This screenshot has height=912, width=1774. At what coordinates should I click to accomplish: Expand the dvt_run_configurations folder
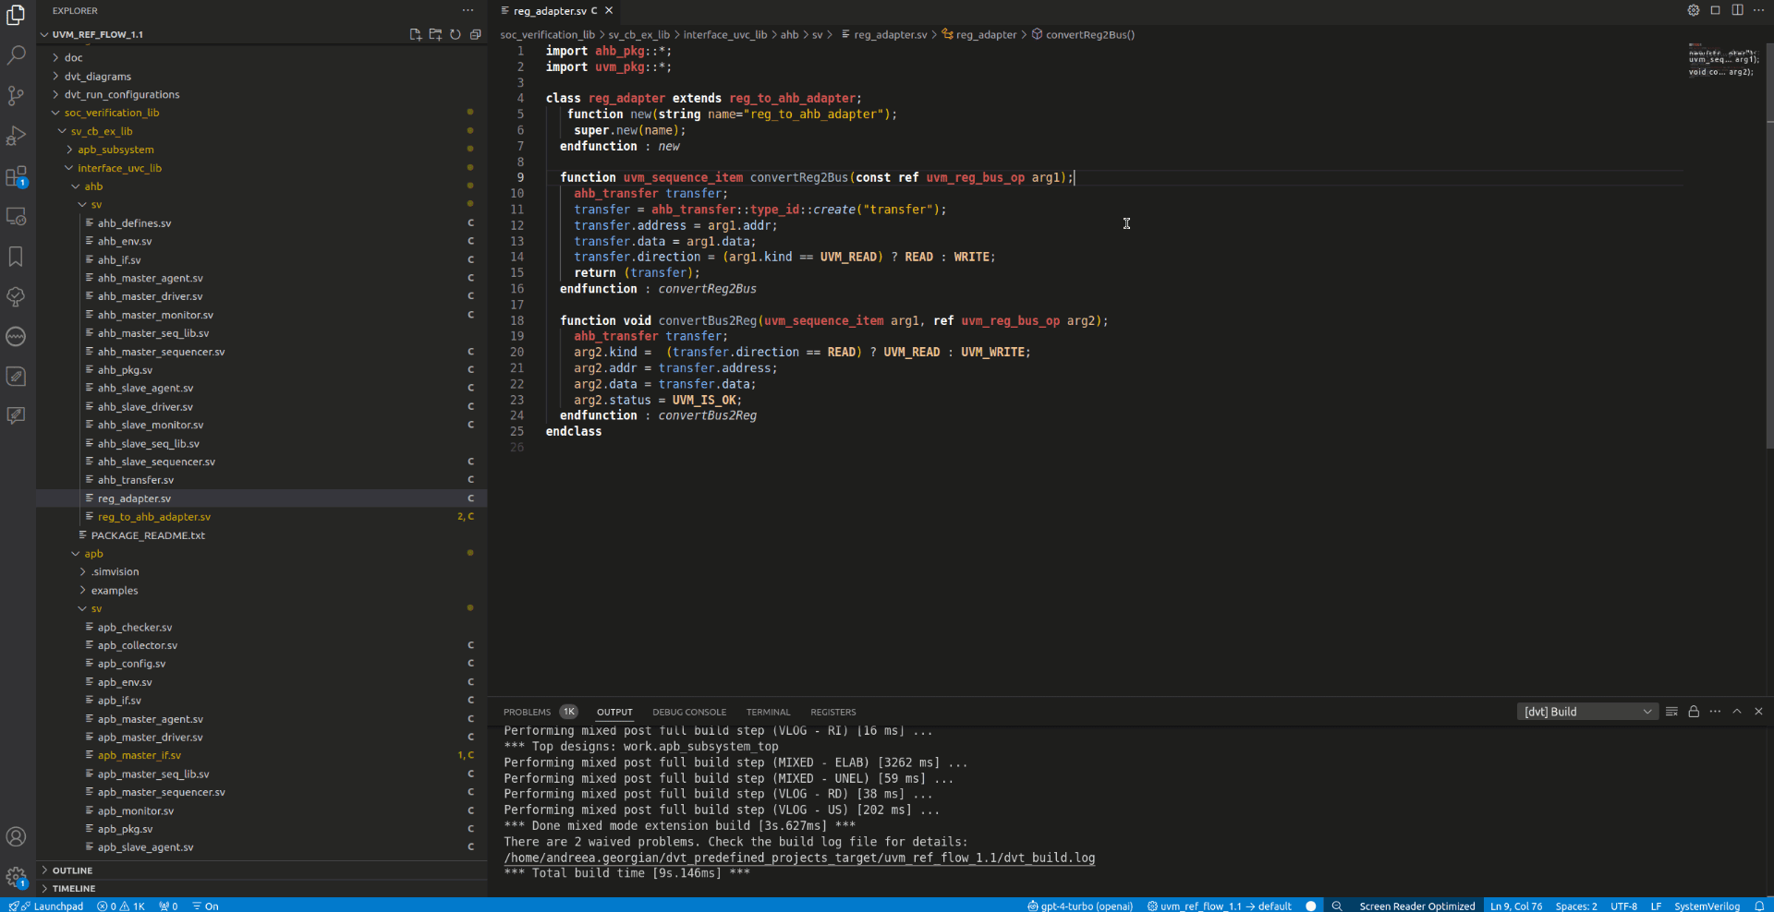pos(121,94)
